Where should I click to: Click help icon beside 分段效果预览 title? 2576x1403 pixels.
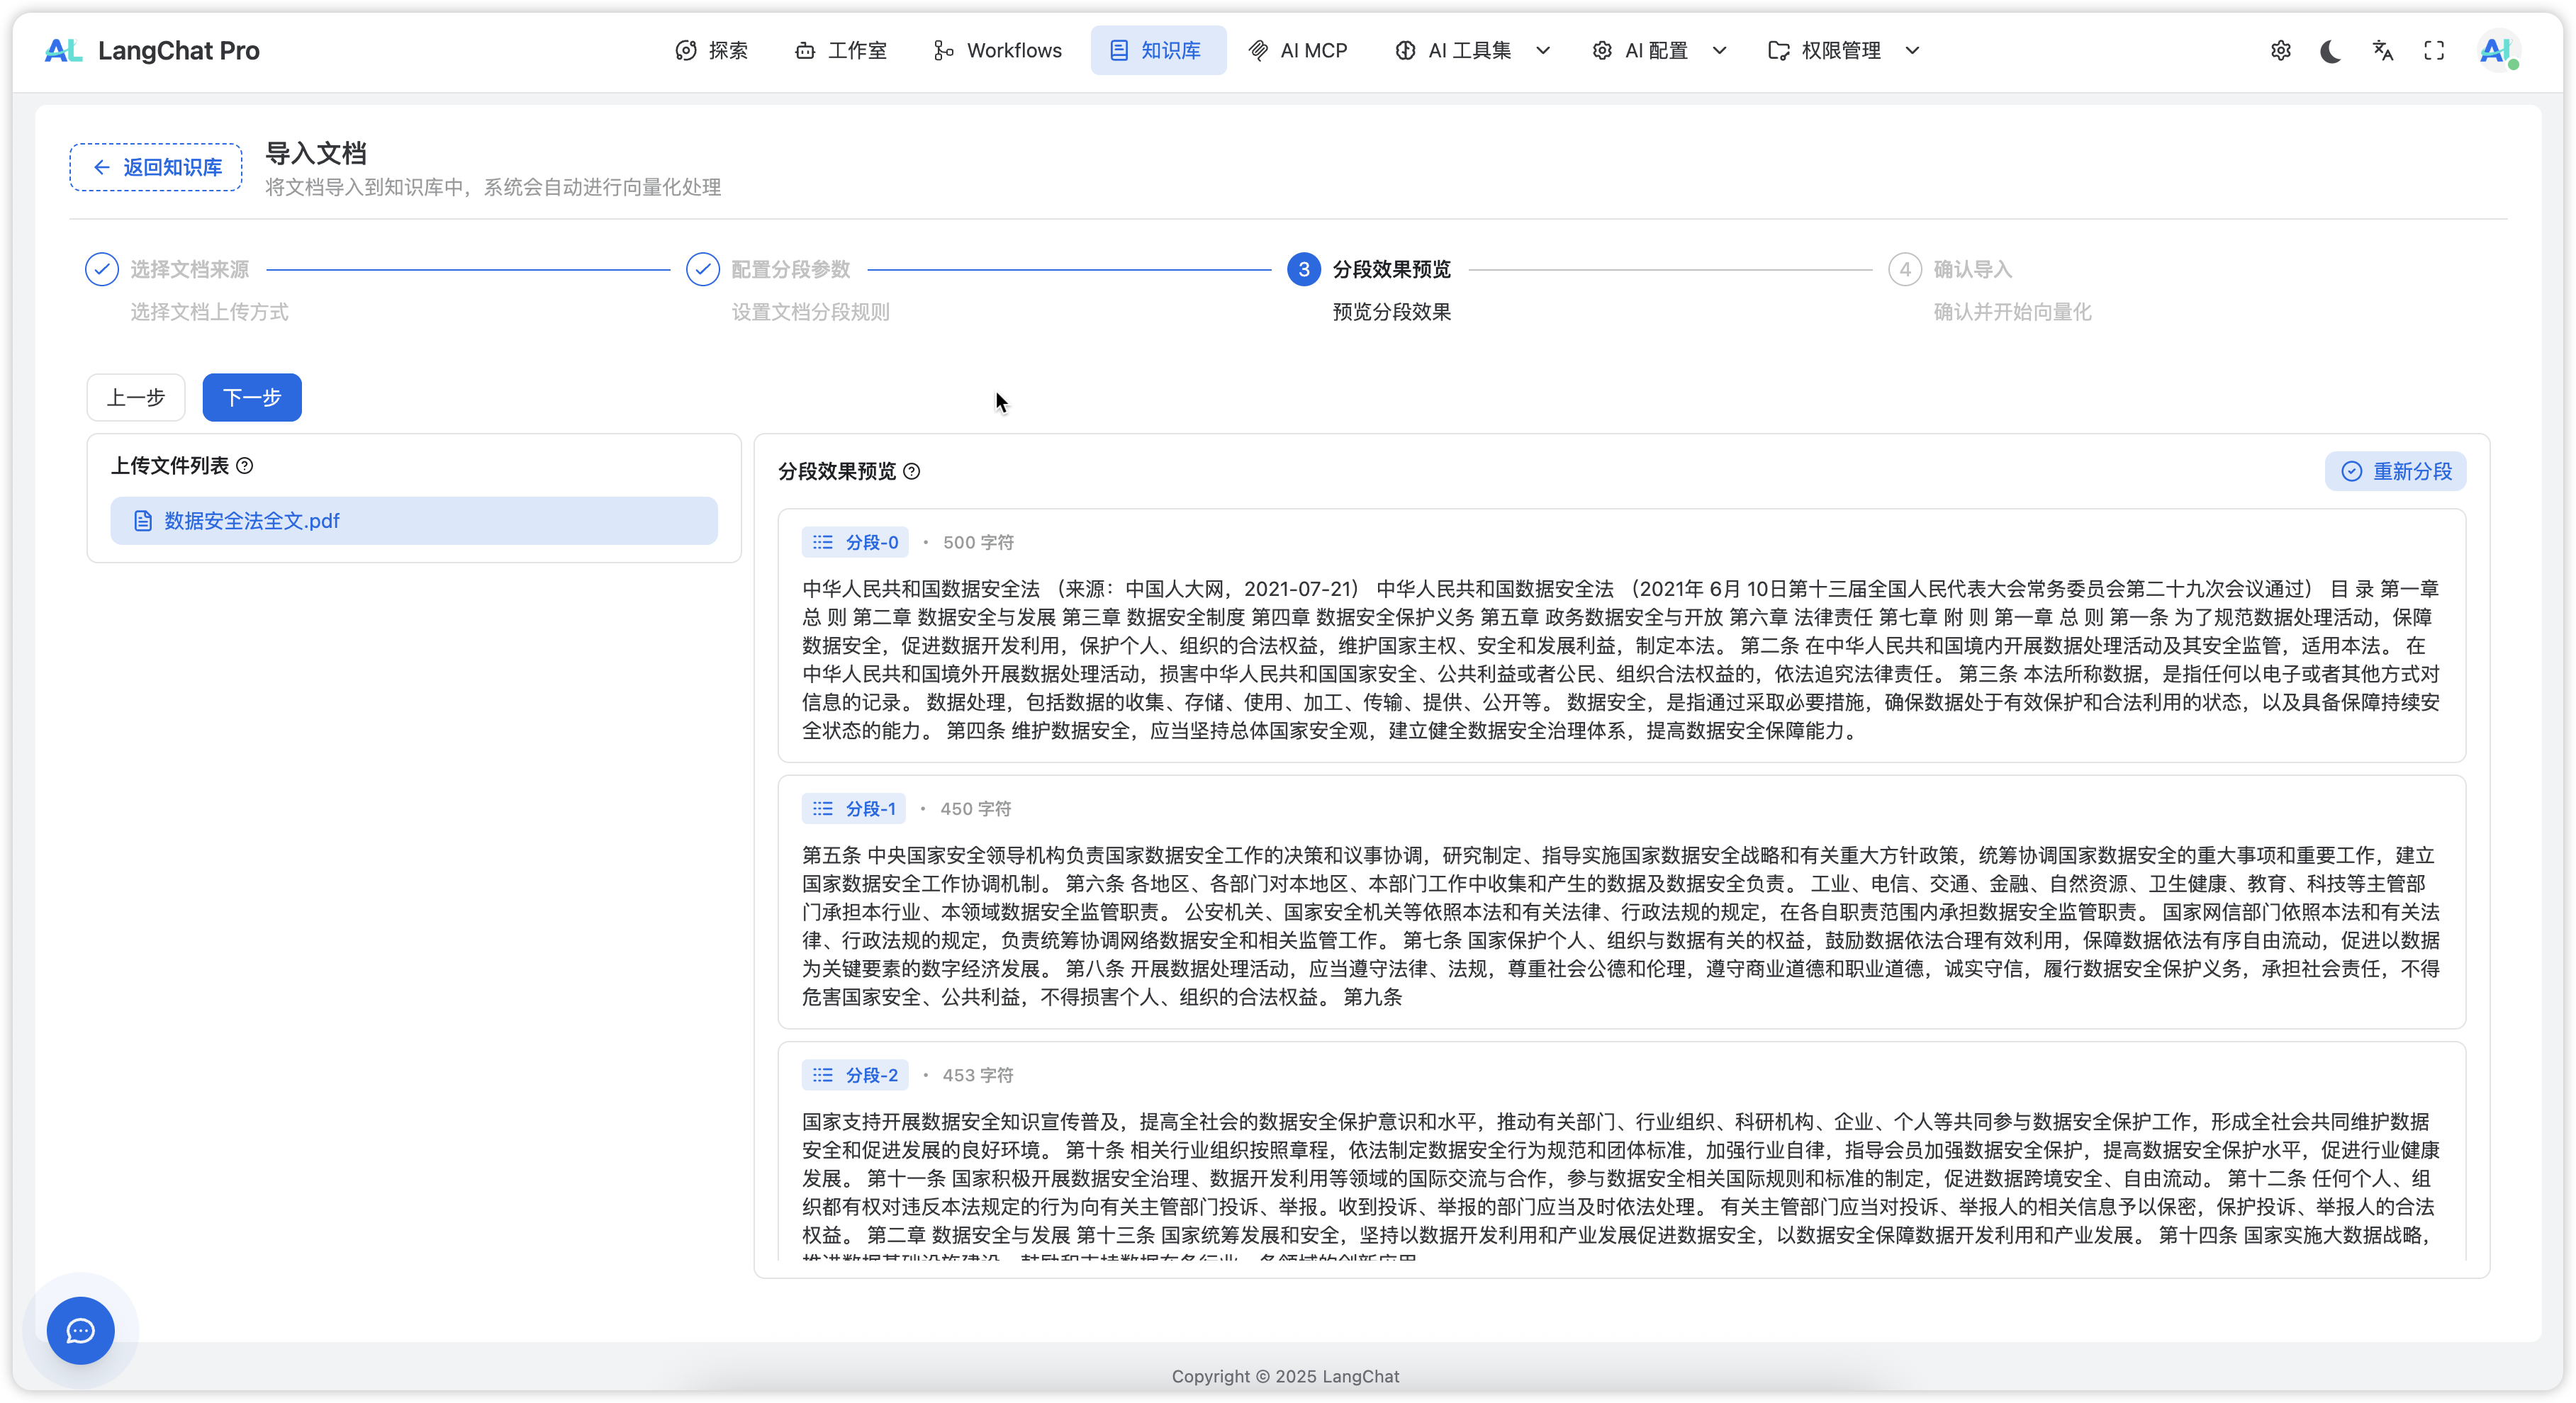point(912,472)
